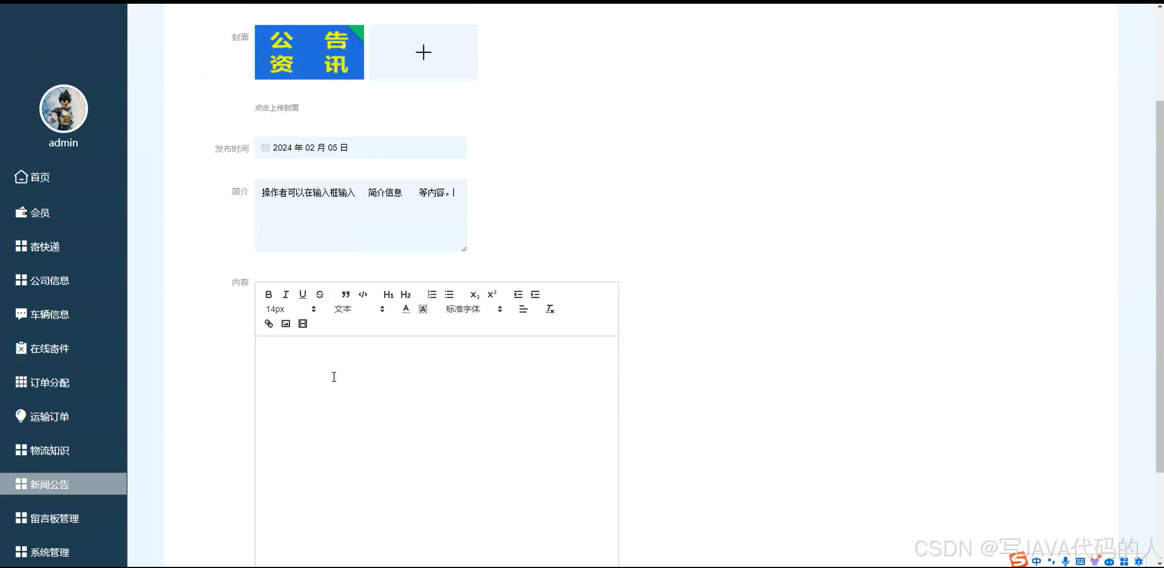Apply bold formatting in the editor
This screenshot has width=1164, height=568.
(x=269, y=294)
